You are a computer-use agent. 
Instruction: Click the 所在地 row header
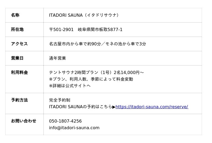17,29
